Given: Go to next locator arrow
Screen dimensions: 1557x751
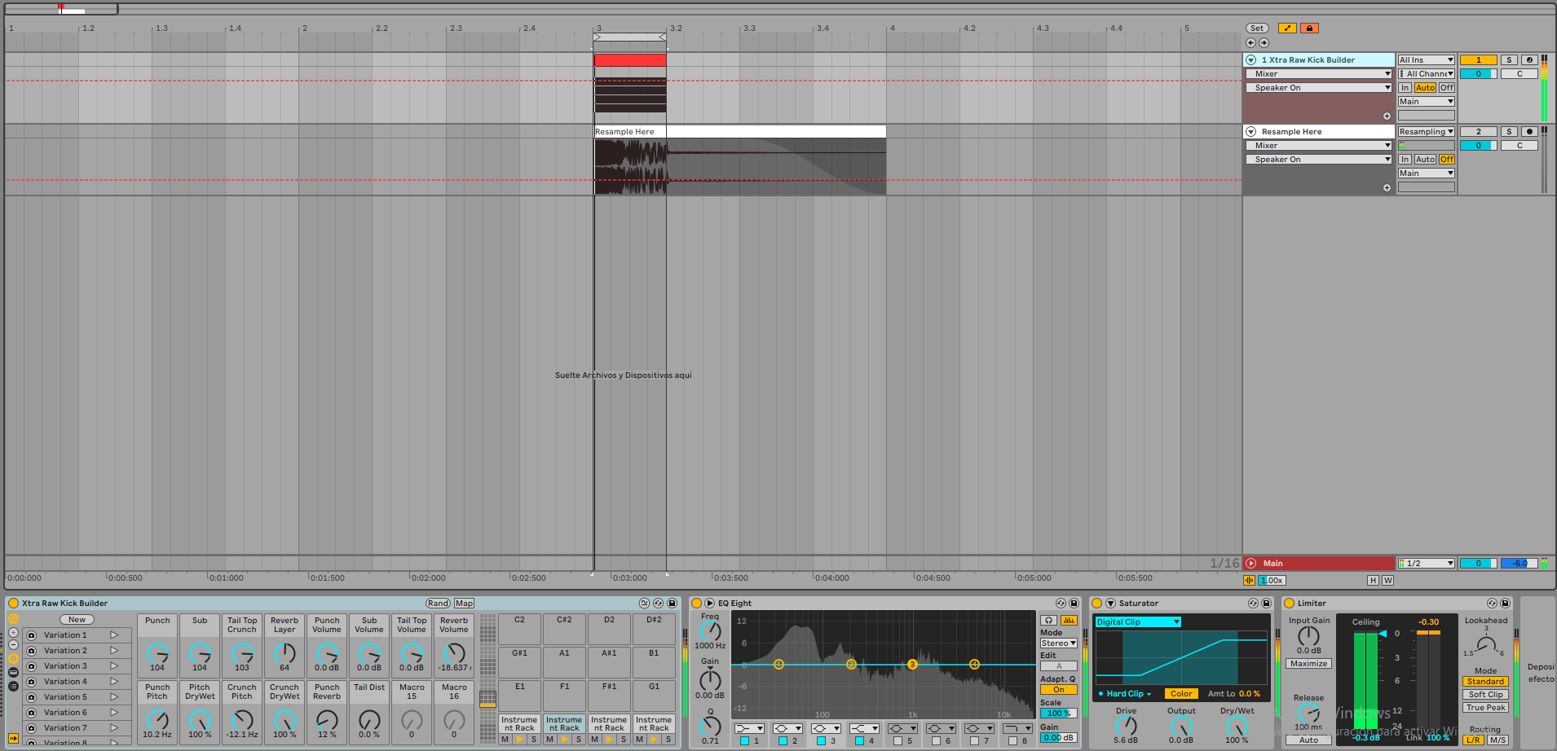Looking at the screenshot, I should (1264, 43).
